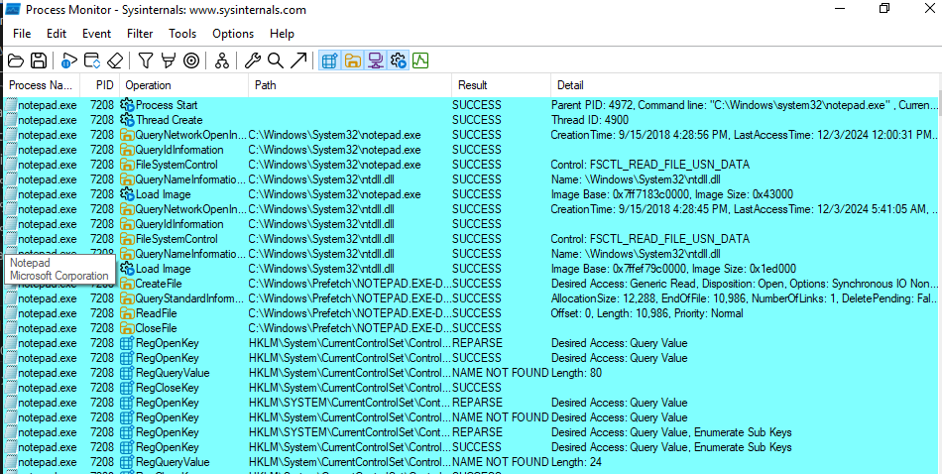Toggle Show Registry Activity button

point(329,60)
